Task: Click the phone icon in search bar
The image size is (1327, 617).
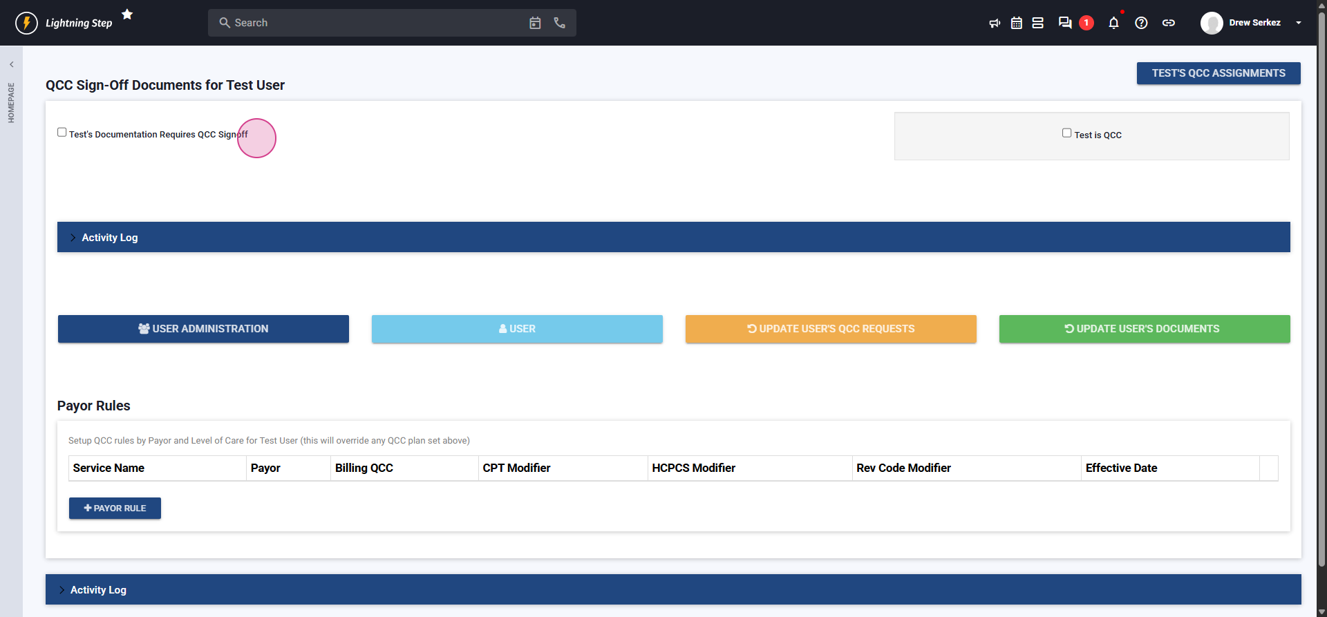Action: (559, 23)
